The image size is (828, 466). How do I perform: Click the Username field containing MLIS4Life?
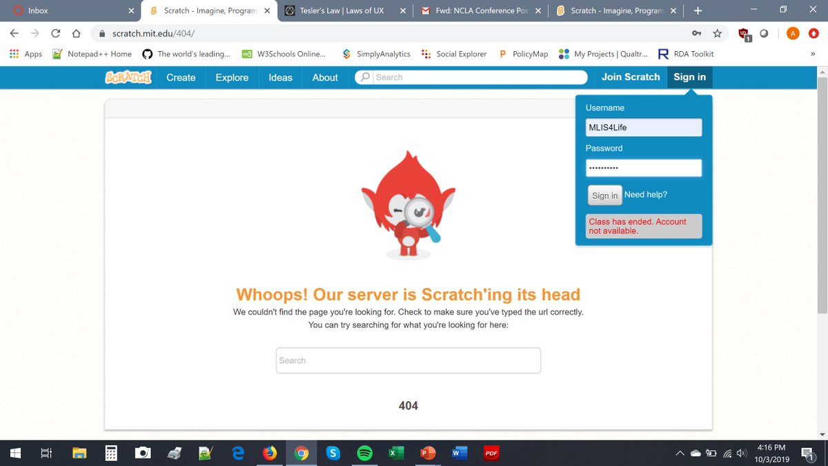(x=643, y=128)
